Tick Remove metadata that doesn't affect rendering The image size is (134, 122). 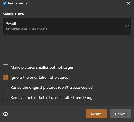[x=6, y=97]
